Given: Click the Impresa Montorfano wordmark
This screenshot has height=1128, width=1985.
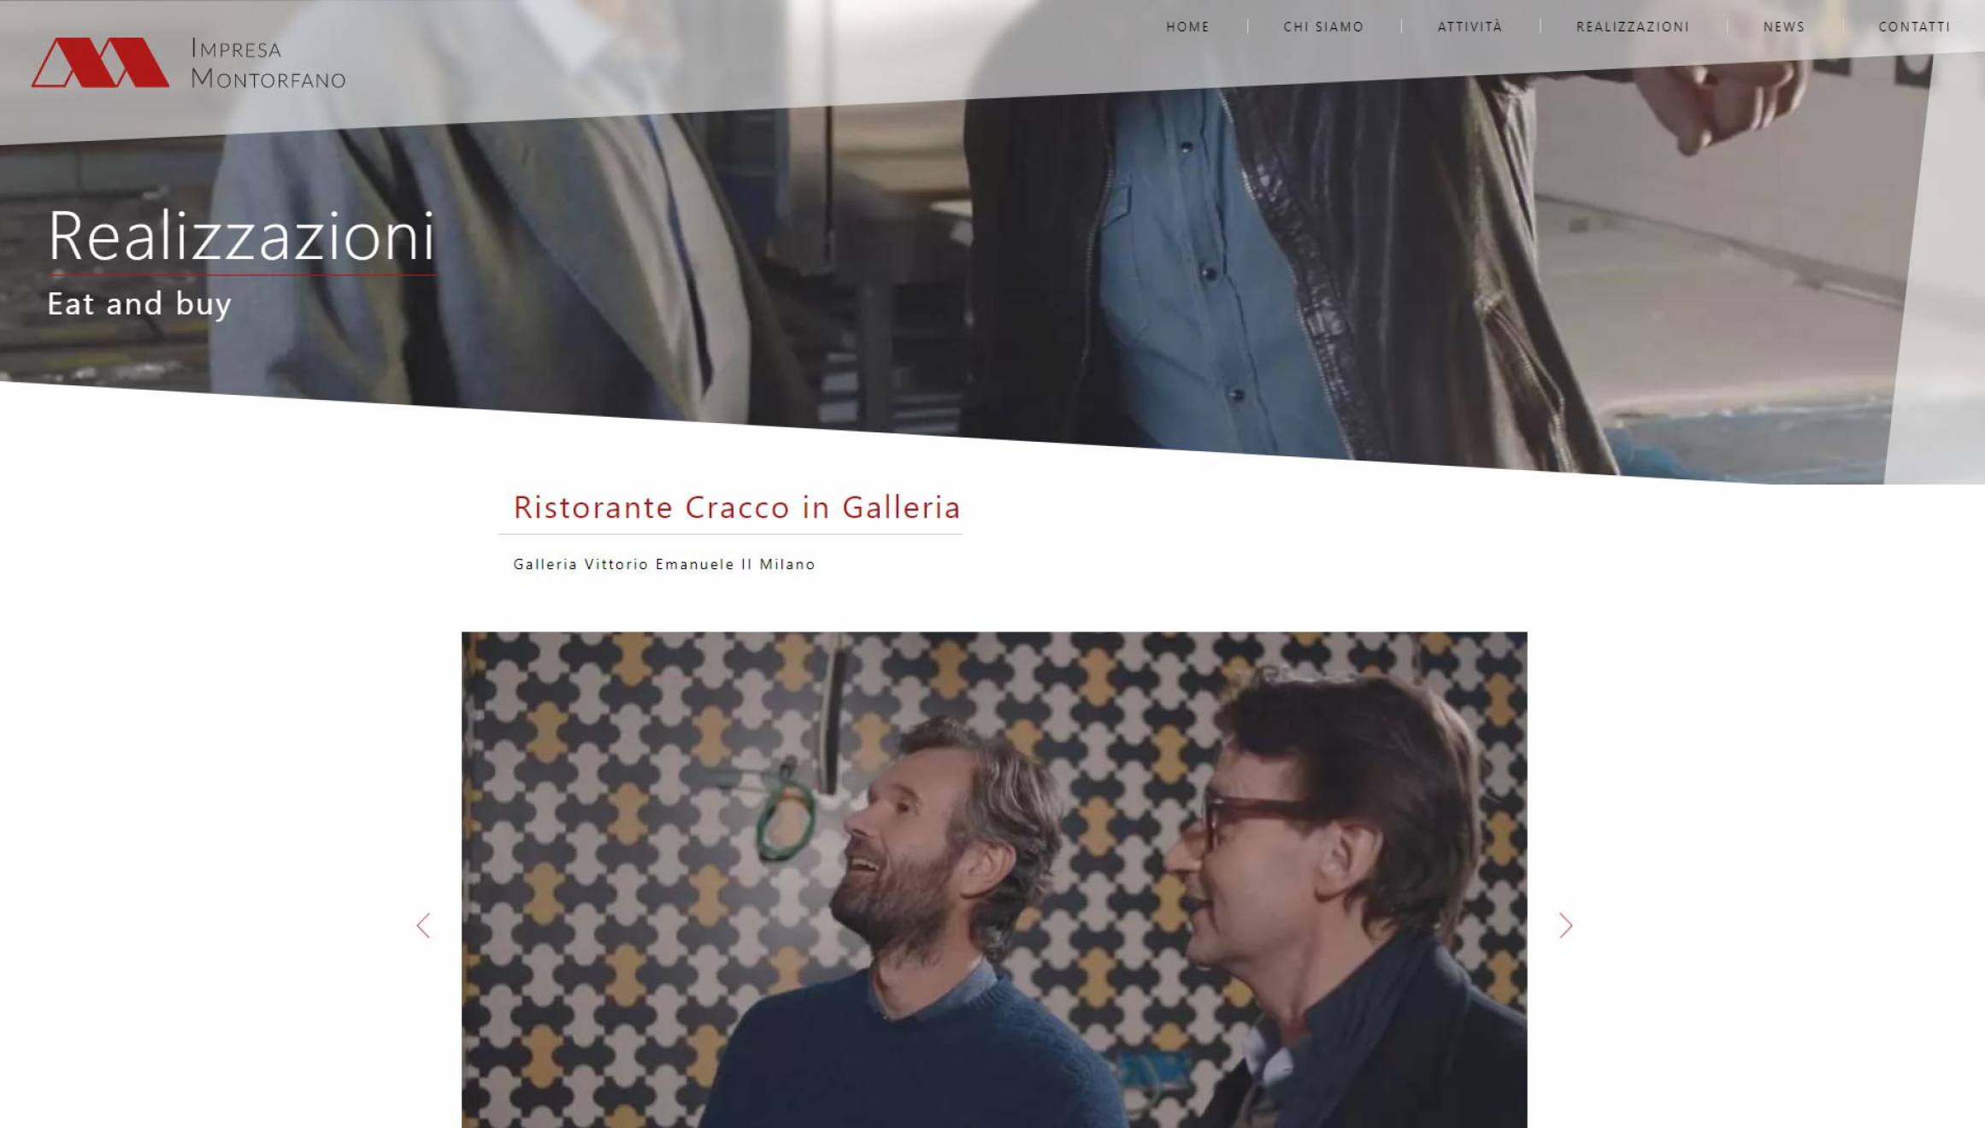Looking at the screenshot, I should [268, 63].
